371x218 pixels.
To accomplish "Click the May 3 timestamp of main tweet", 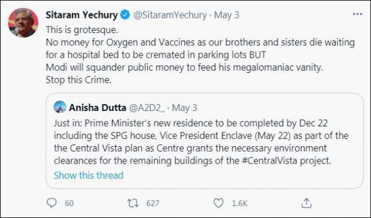I will tap(227, 15).
